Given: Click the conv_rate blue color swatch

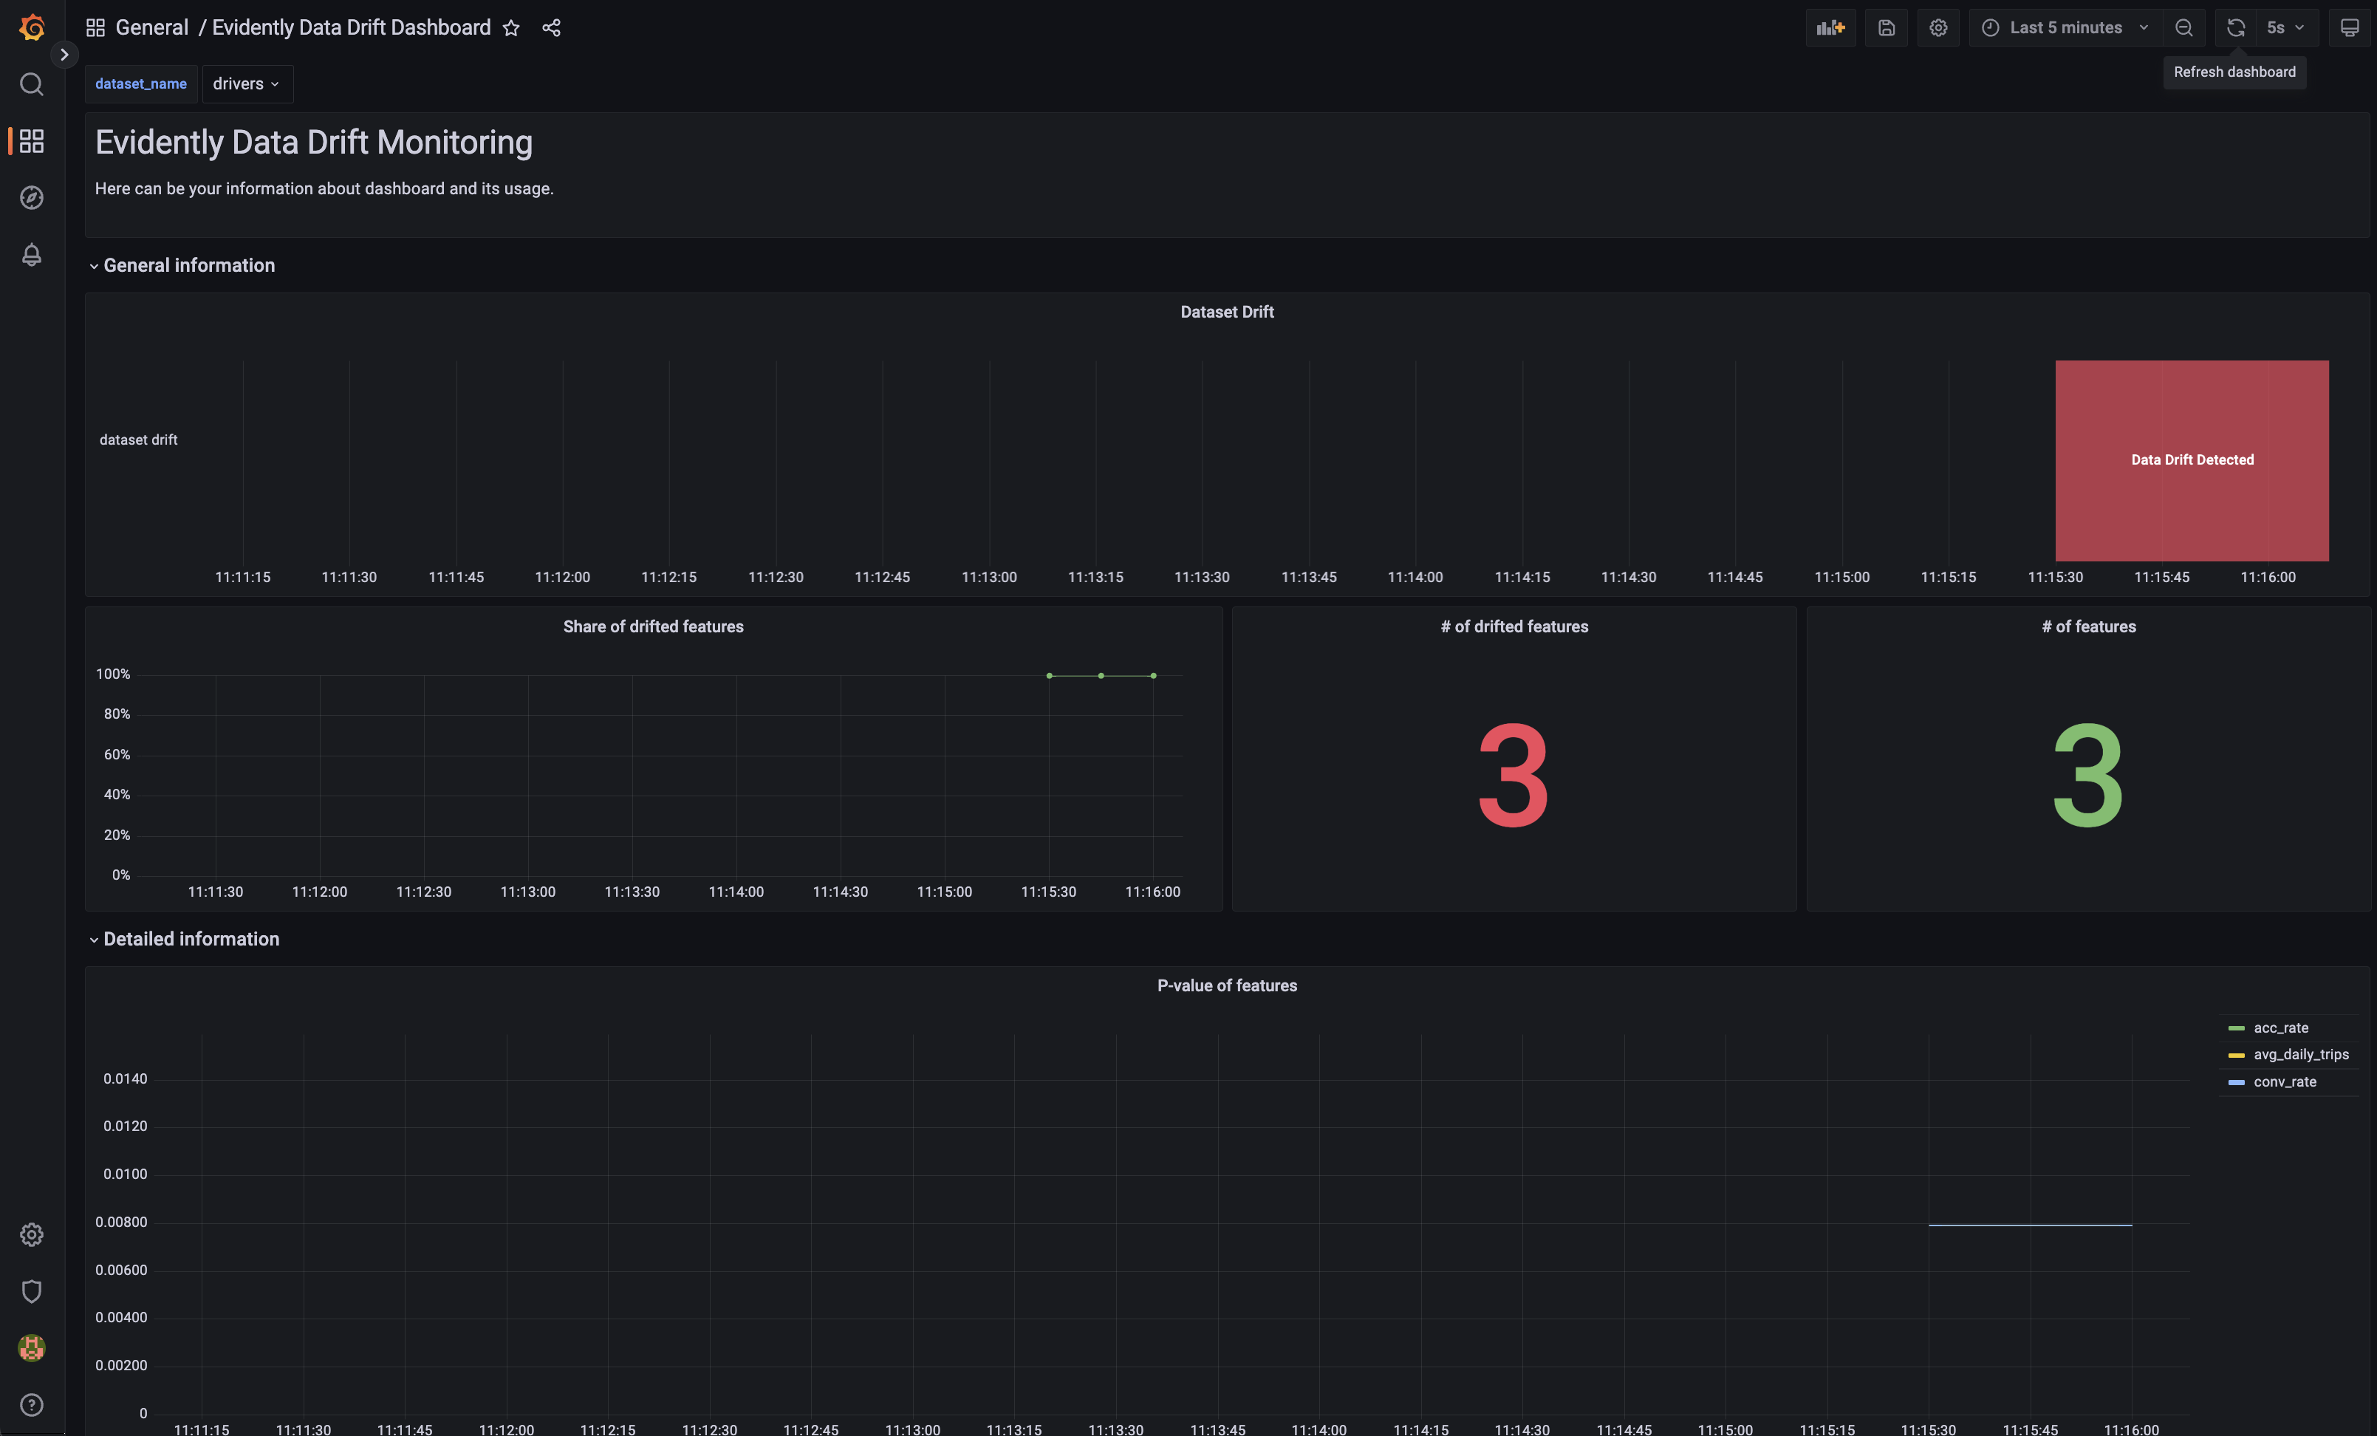Looking at the screenshot, I should click(x=2236, y=1083).
